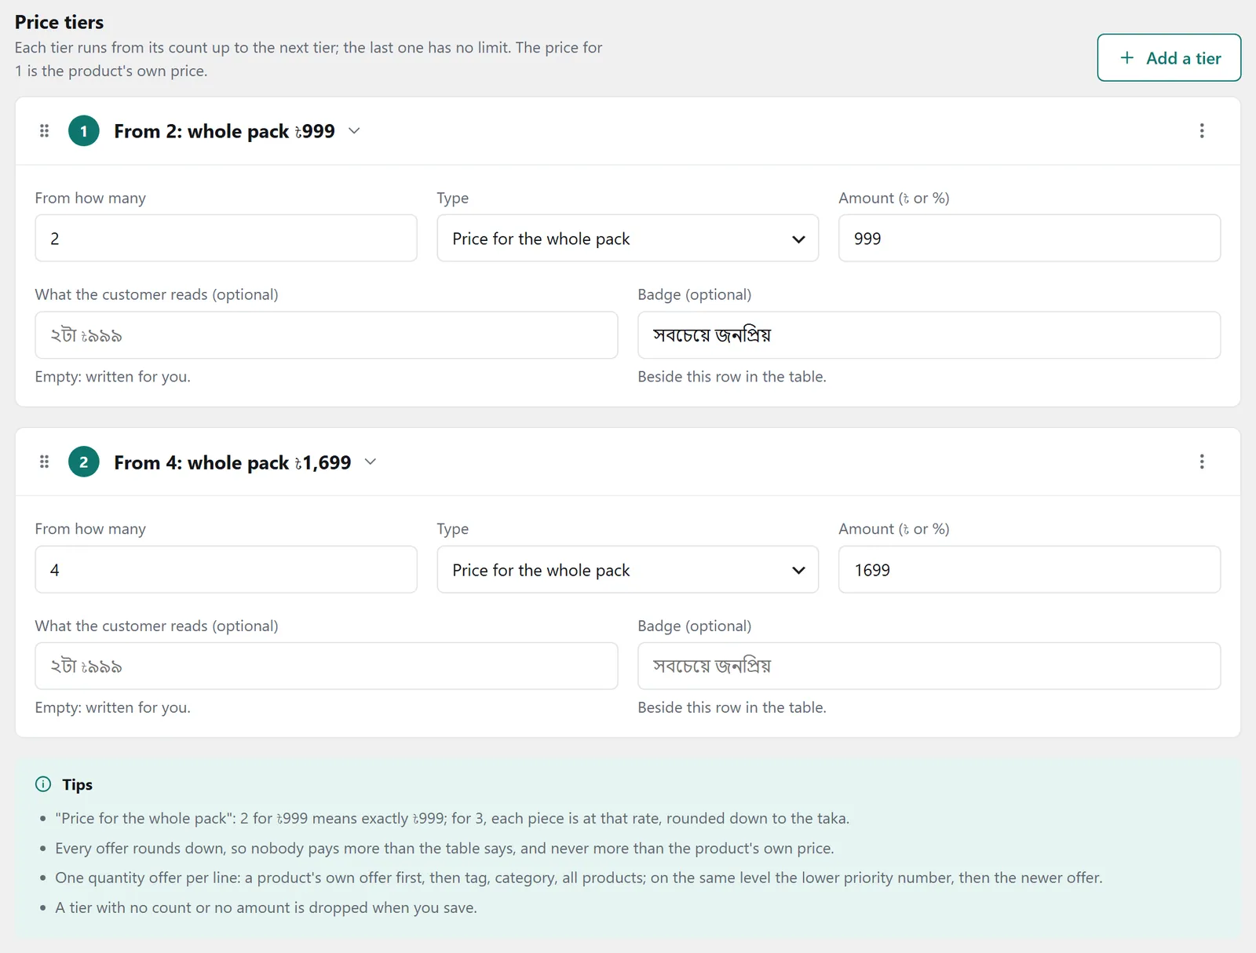Focus the 'From how many' field showing 4

point(226,569)
